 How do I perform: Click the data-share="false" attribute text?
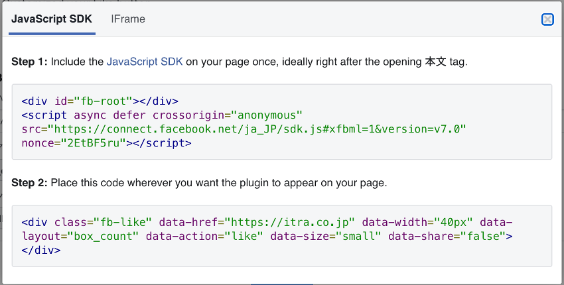pyautogui.click(x=447, y=236)
